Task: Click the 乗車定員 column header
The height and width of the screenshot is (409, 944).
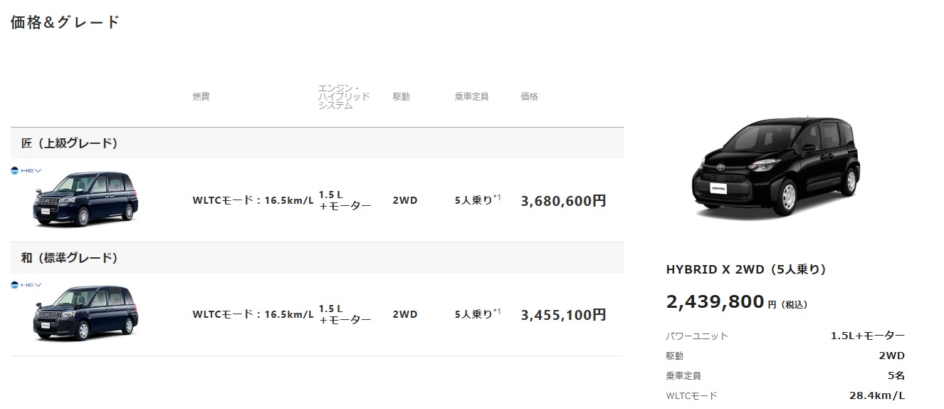Action: coord(471,96)
